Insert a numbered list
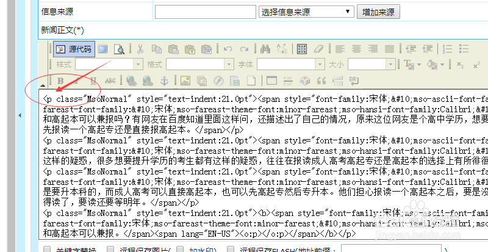Image resolution: width=488 pixels, height=252 pixels. [447, 49]
